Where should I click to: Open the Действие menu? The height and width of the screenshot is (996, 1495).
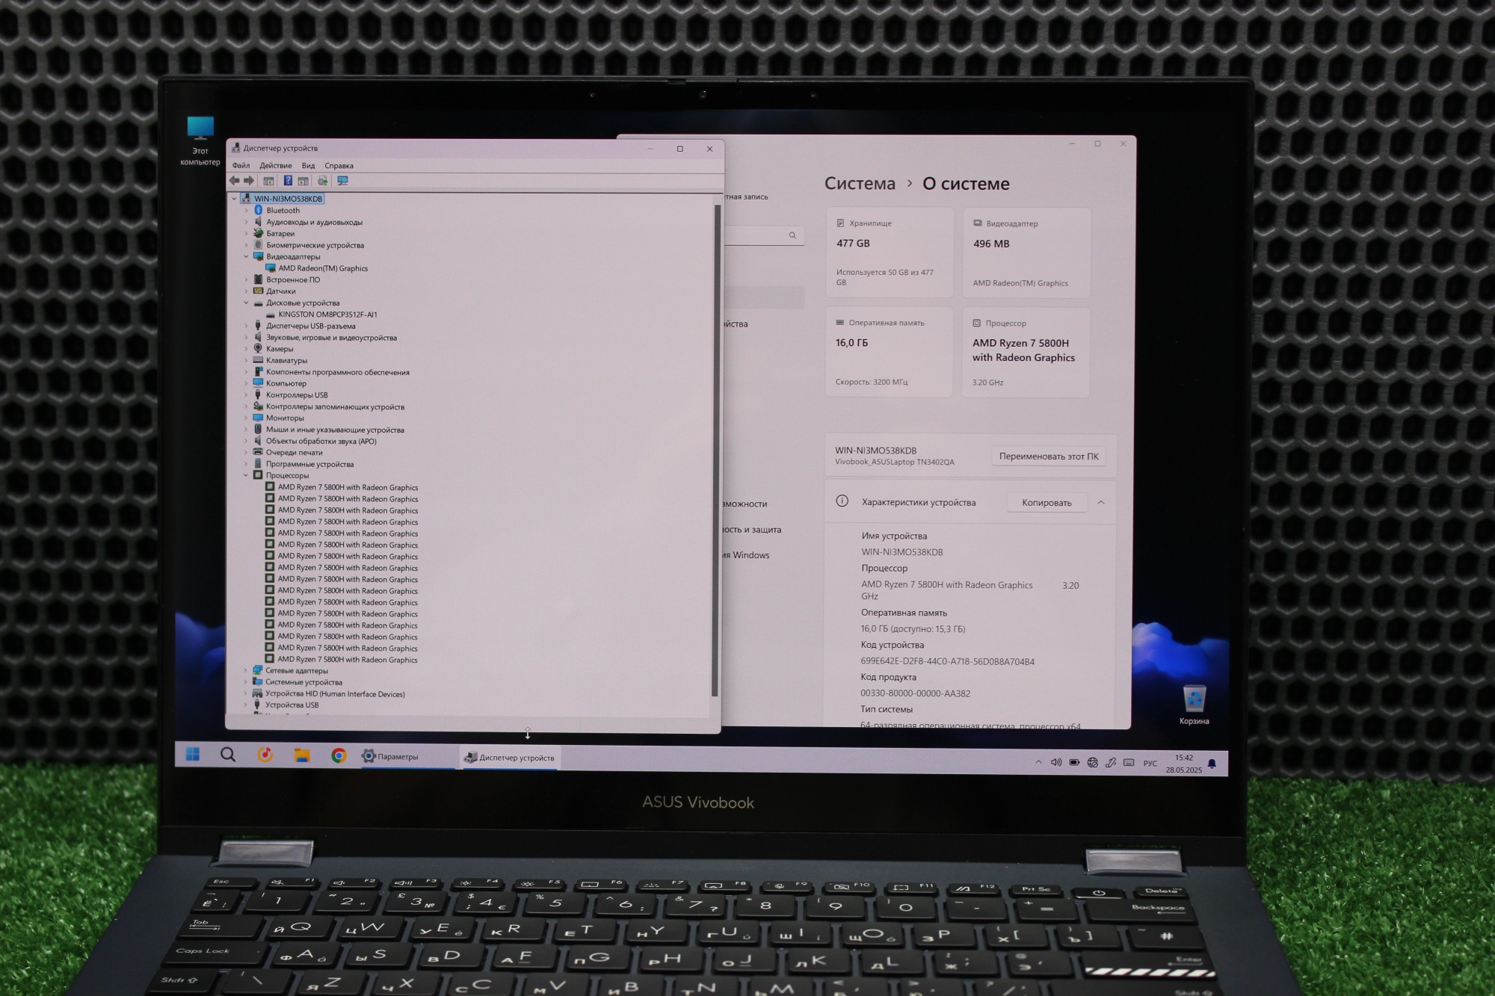coord(275,166)
